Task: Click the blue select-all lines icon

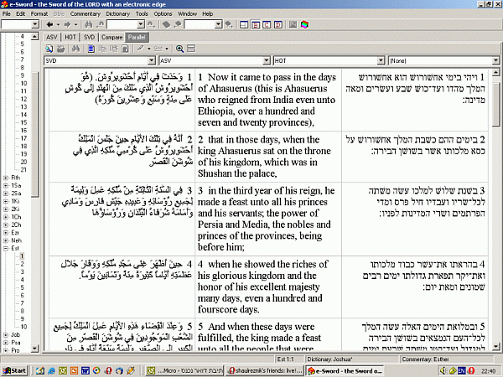Action: (x=91, y=49)
